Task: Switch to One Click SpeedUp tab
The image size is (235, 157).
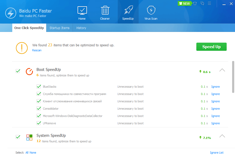Action: [29, 28]
